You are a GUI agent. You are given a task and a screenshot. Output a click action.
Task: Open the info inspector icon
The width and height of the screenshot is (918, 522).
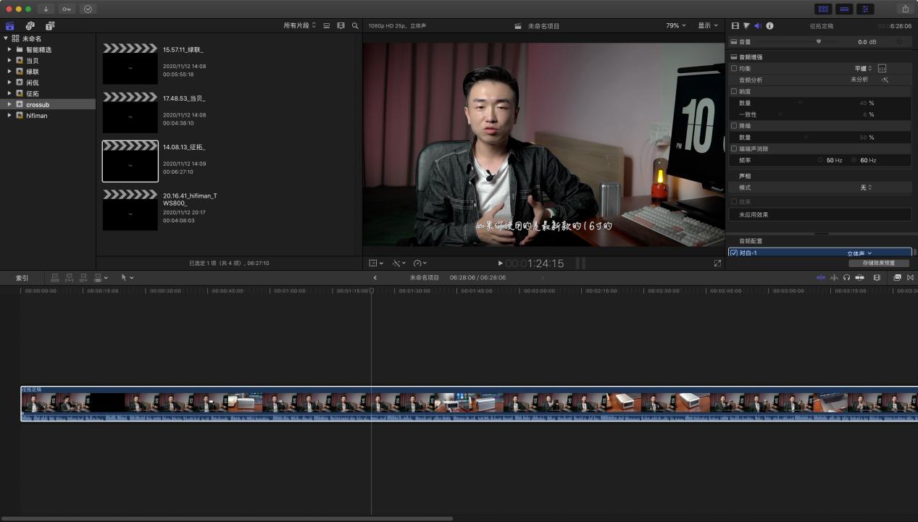pyautogui.click(x=770, y=25)
